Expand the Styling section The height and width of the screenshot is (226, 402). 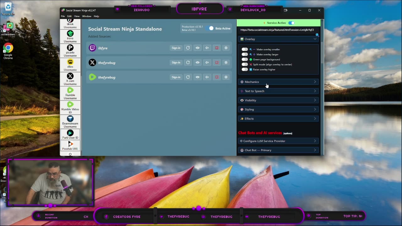tap(278, 110)
